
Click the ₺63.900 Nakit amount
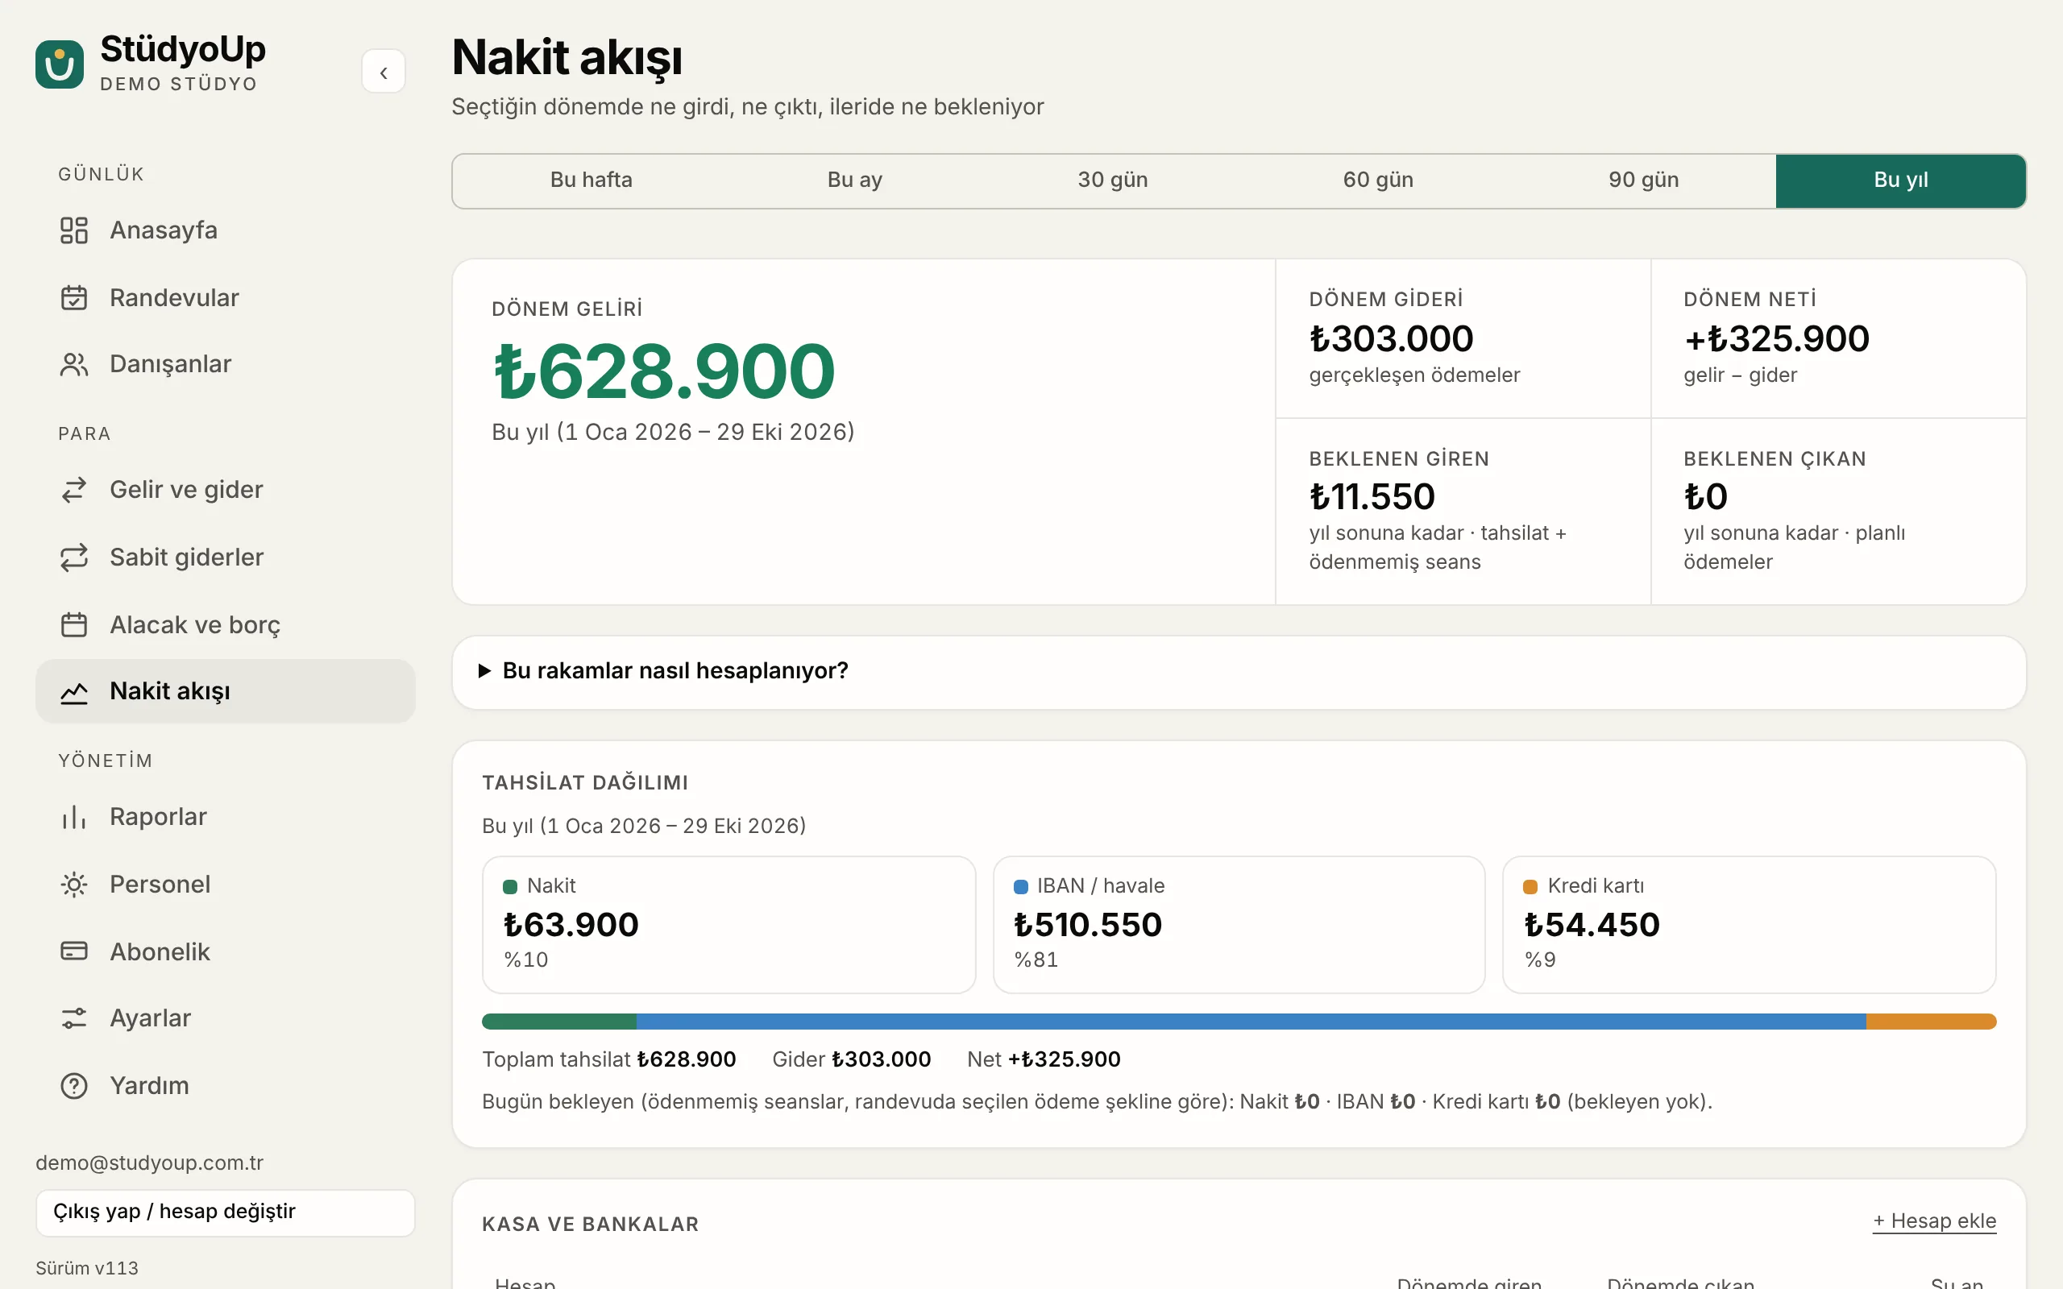click(x=571, y=925)
